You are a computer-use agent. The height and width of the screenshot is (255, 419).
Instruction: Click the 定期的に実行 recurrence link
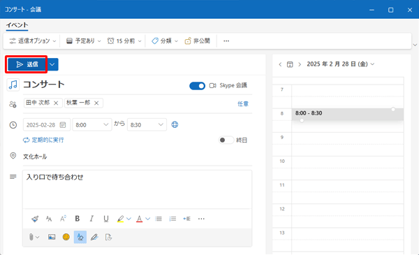tap(43, 140)
